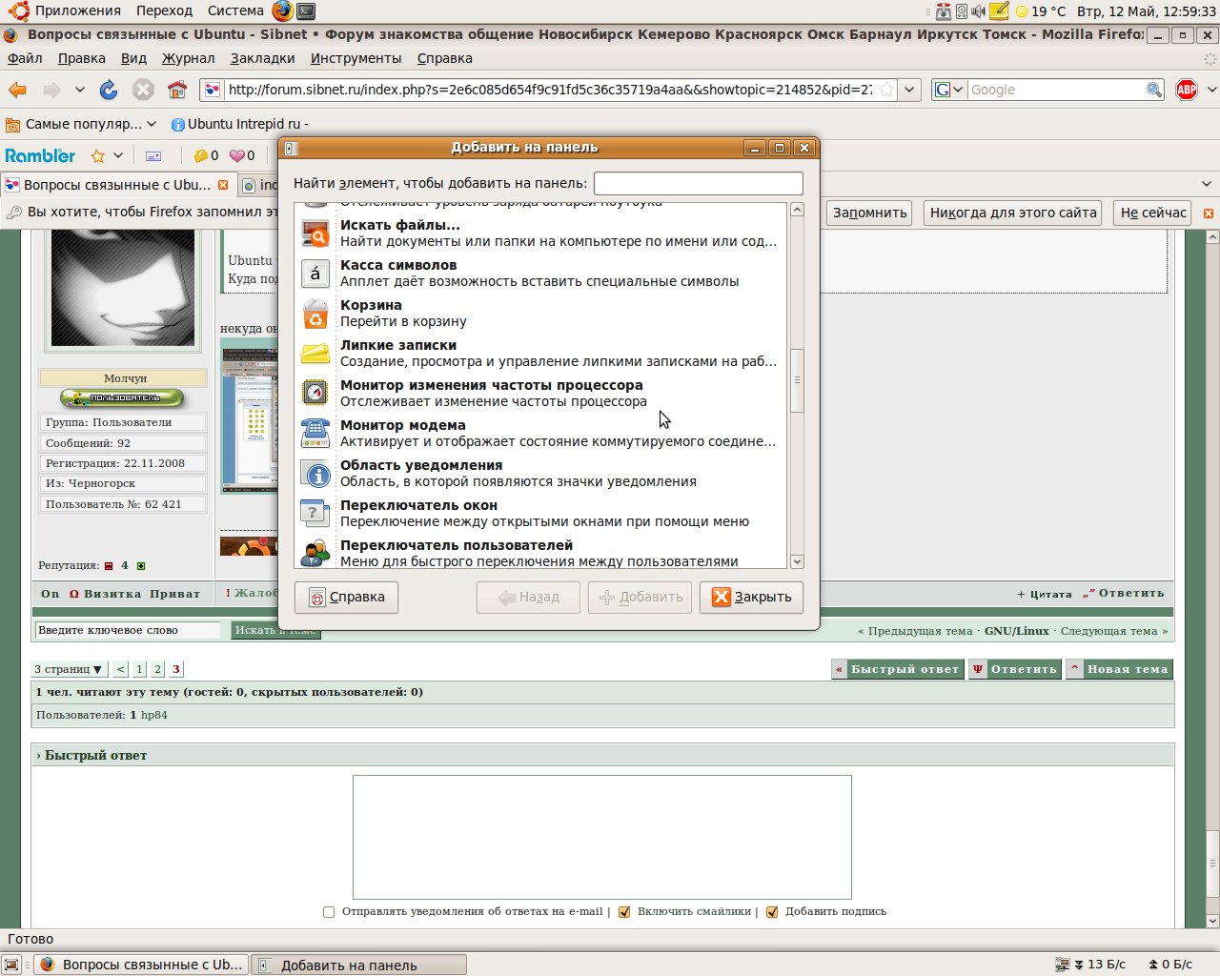Click the applet list scroll-down arrow
This screenshot has width=1220, height=976.
(x=797, y=561)
